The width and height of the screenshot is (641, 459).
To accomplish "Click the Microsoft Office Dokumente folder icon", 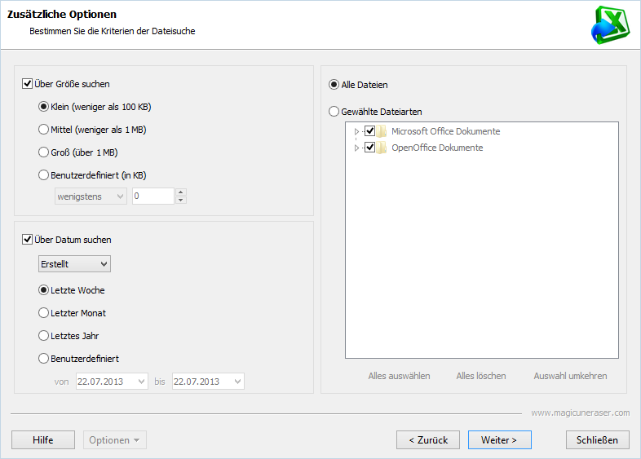I will point(382,131).
